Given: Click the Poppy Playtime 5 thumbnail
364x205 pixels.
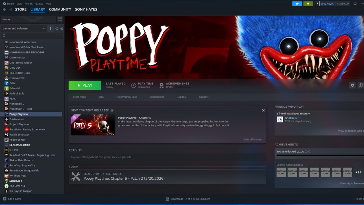Looking at the screenshot, I should coord(93,124).
